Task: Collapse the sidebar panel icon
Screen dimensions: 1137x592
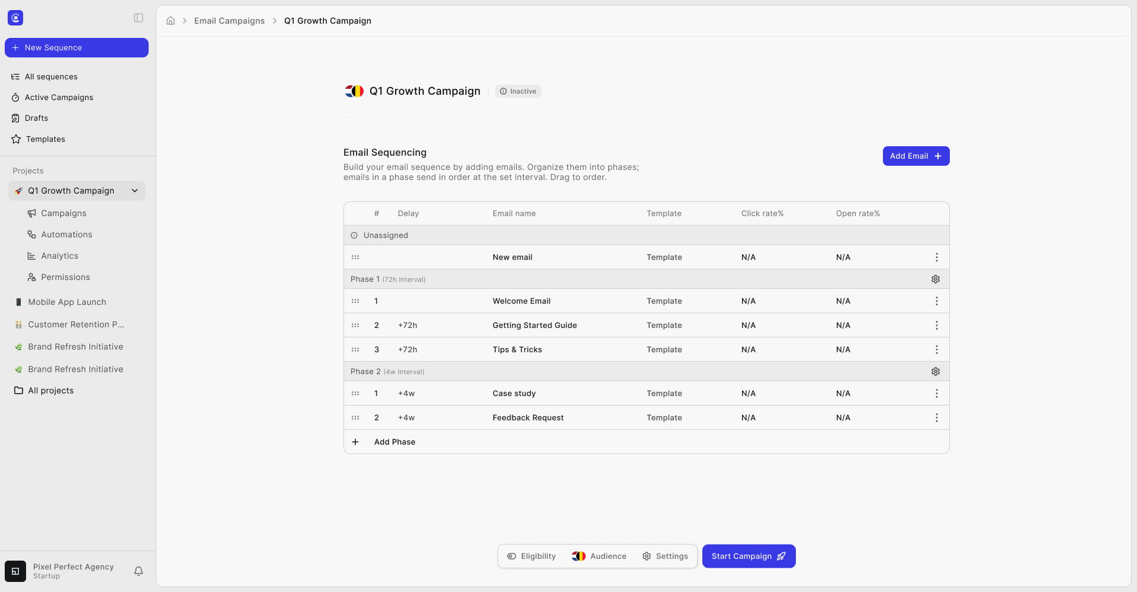Action: [139, 18]
